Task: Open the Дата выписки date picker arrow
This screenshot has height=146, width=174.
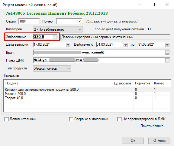Action: pos(68,45)
